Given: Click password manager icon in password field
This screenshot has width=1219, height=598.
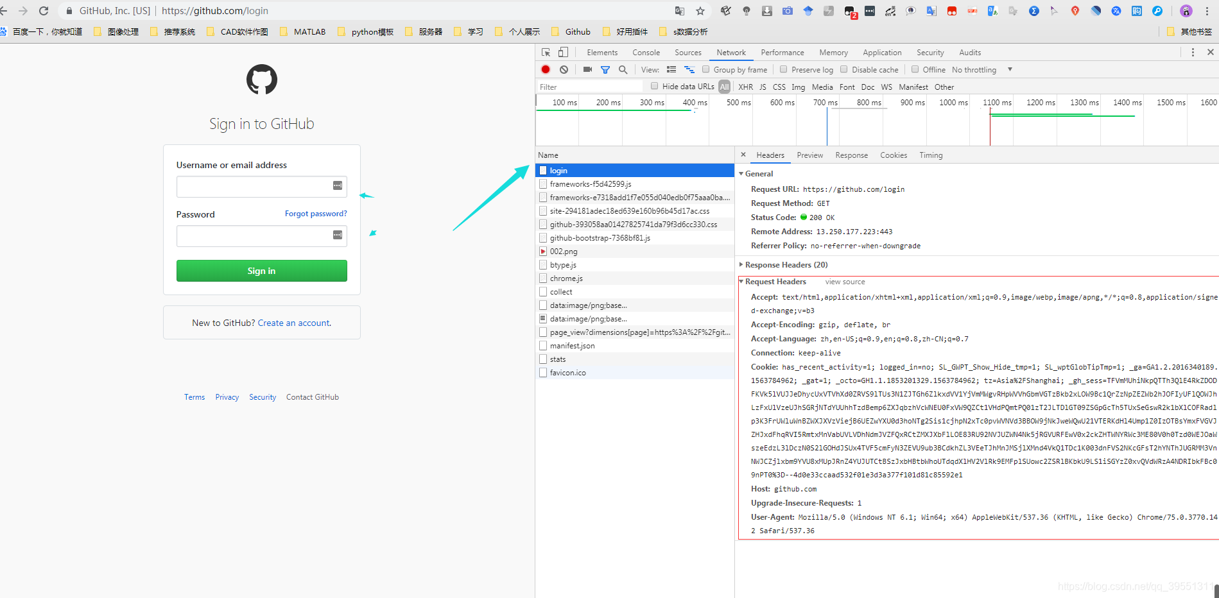Looking at the screenshot, I should coord(338,235).
